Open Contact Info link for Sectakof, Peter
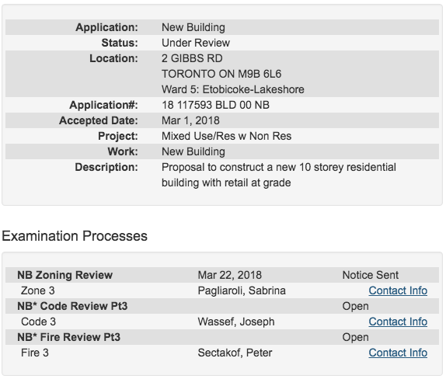 (x=398, y=353)
